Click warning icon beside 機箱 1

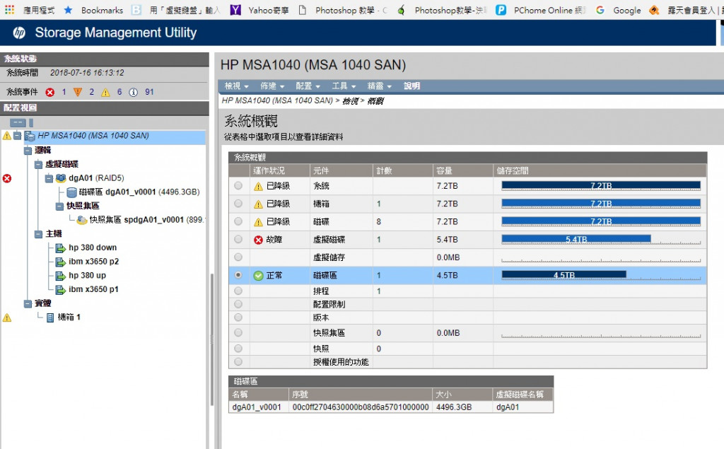[x=7, y=317]
